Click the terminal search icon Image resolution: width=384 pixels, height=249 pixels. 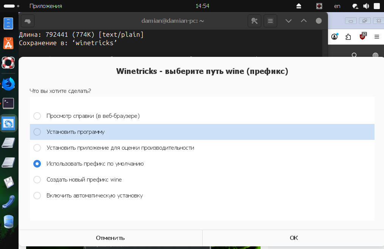tap(254, 21)
